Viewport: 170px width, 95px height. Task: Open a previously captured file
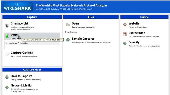click(x=75, y=23)
